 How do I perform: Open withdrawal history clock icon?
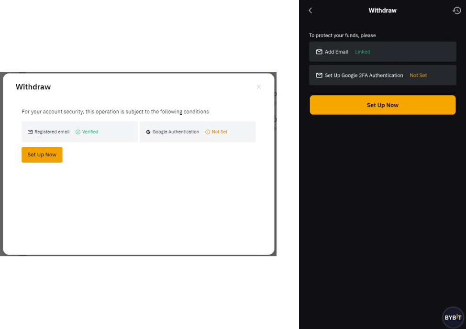pos(457,11)
